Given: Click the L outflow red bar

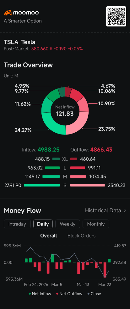Looking at the screenshot, I should coord(78,168).
